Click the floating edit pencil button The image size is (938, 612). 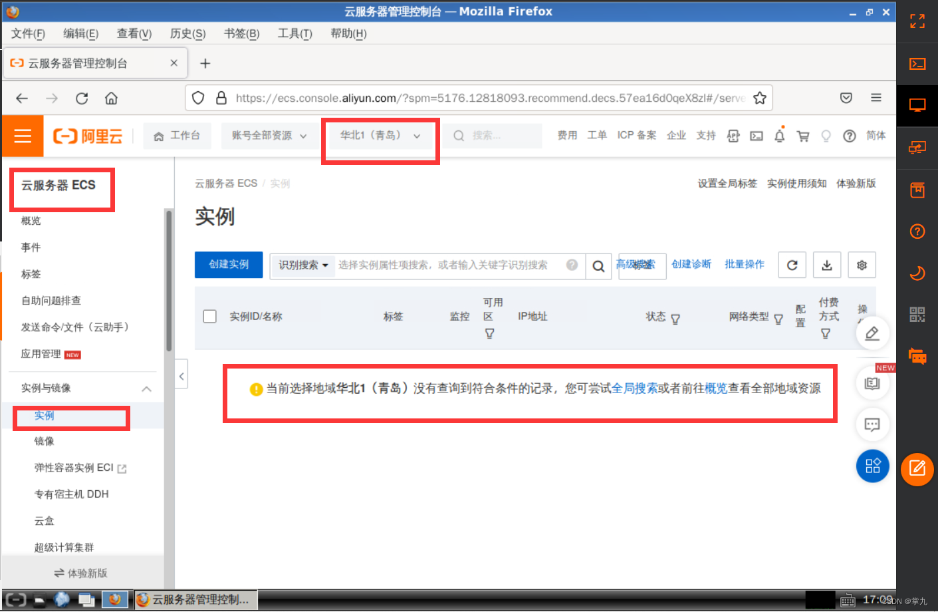click(x=872, y=333)
